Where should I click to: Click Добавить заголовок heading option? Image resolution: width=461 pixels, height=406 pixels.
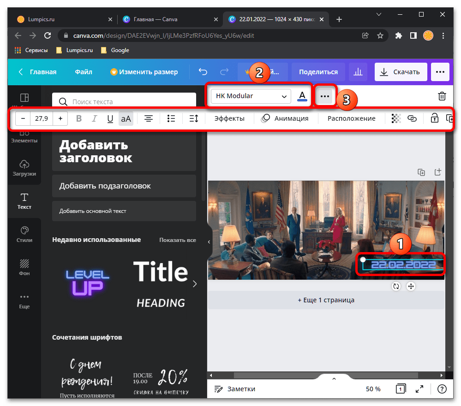click(x=124, y=152)
